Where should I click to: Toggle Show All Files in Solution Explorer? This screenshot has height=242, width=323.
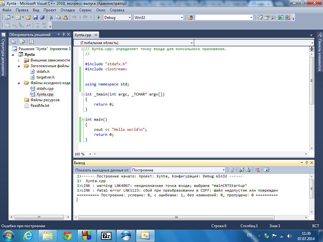22,41
